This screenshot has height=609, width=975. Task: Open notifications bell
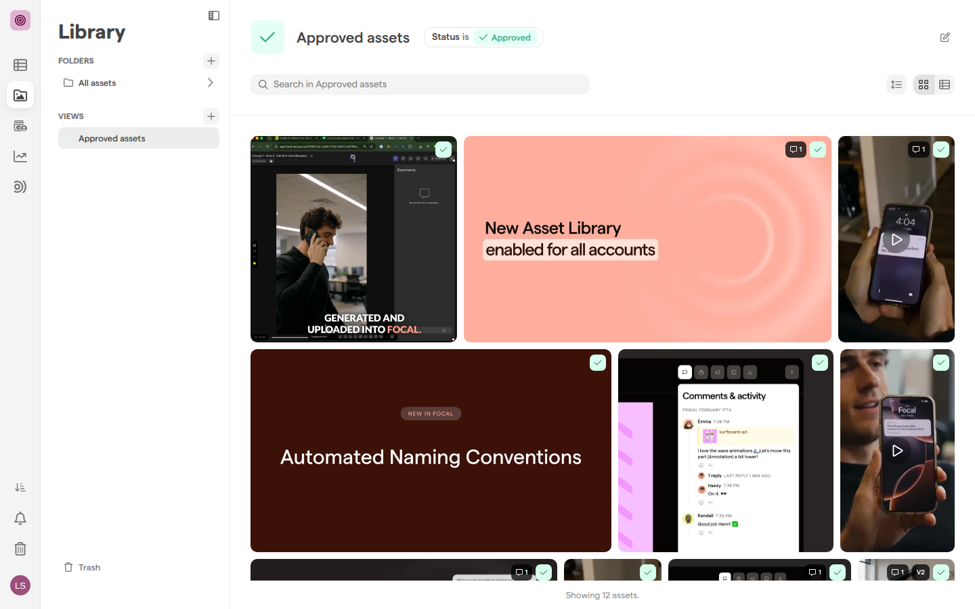tap(20, 518)
